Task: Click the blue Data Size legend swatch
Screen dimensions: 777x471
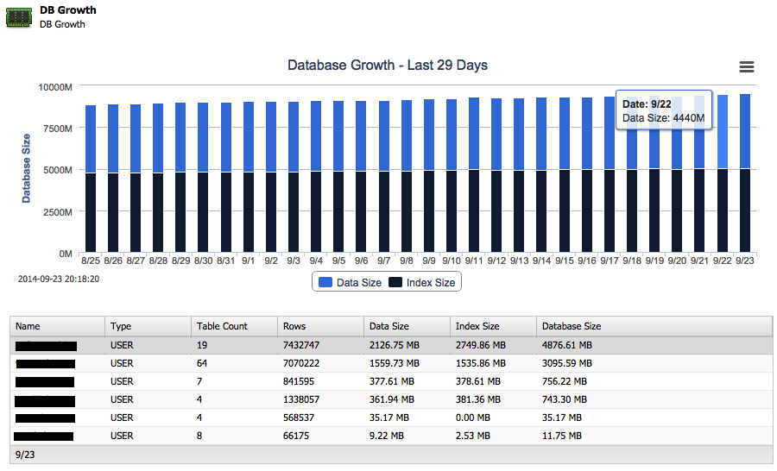Action: pos(325,282)
